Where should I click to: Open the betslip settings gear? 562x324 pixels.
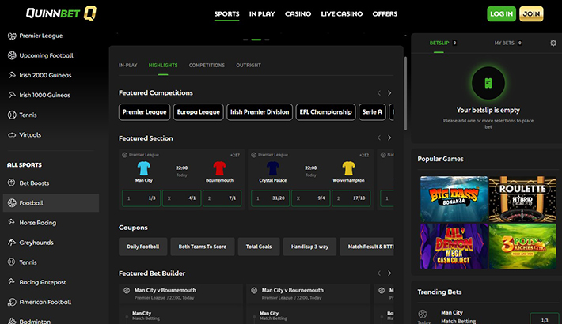click(x=553, y=43)
